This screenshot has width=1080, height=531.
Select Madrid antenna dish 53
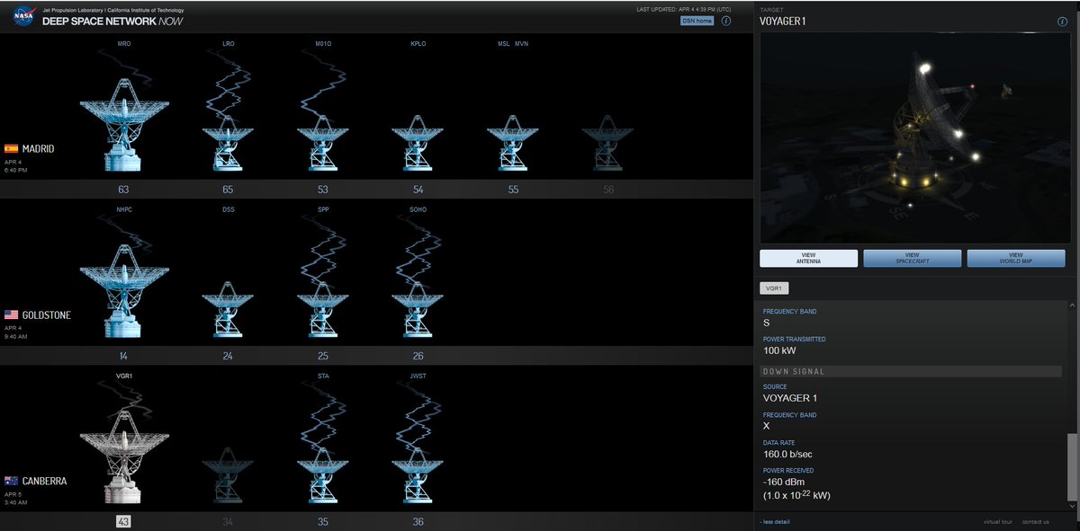[x=323, y=144]
